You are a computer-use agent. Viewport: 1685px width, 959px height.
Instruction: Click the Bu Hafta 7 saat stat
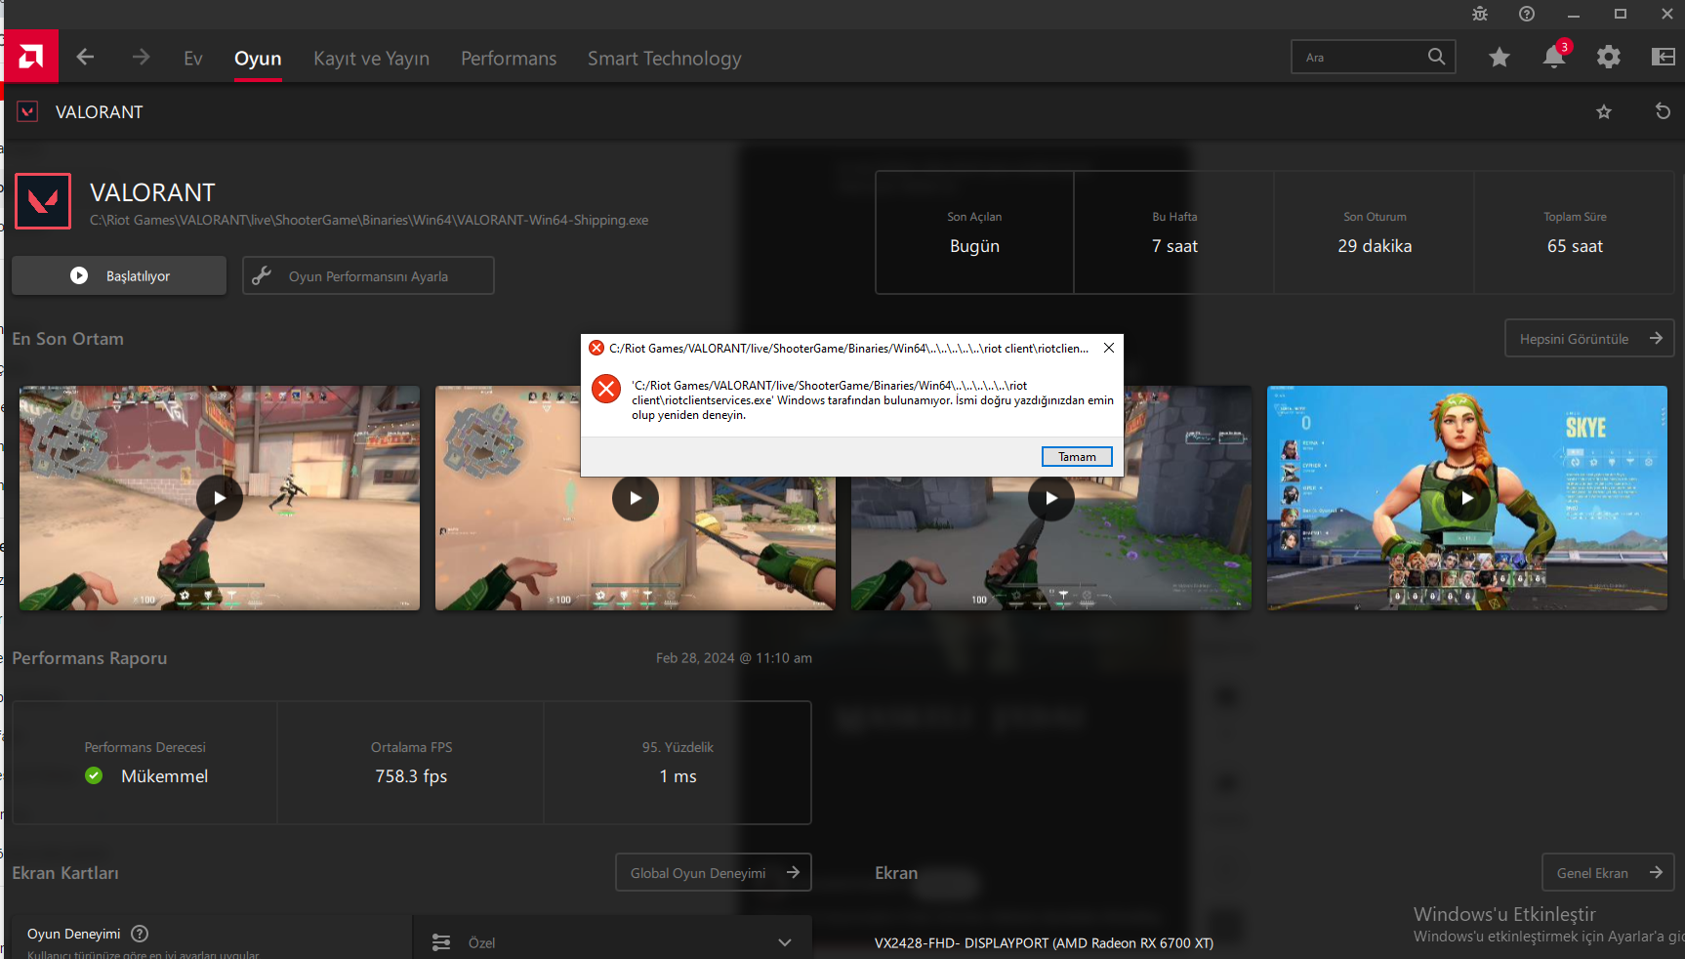[x=1174, y=232]
